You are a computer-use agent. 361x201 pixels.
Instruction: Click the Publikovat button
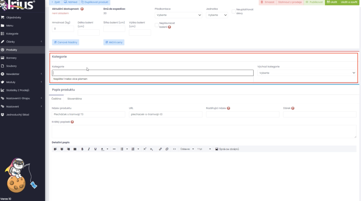point(314,2)
